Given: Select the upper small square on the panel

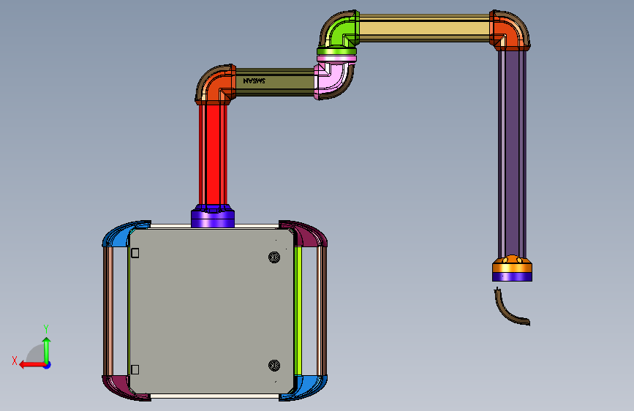Looking at the screenshot, I should [135, 253].
